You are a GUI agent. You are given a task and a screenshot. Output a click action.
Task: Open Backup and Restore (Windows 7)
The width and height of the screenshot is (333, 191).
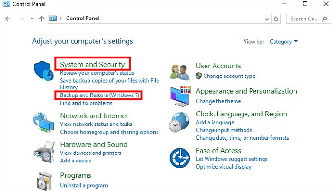[99, 95]
